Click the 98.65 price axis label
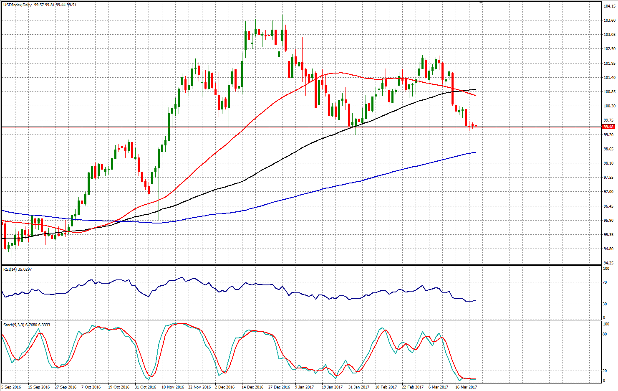Image resolution: width=618 pixels, height=391 pixels. pyautogui.click(x=609, y=149)
